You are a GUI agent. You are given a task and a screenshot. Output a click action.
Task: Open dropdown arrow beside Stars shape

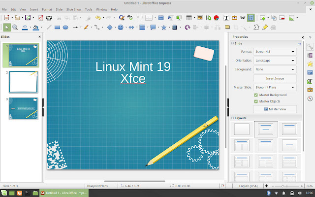169,28
